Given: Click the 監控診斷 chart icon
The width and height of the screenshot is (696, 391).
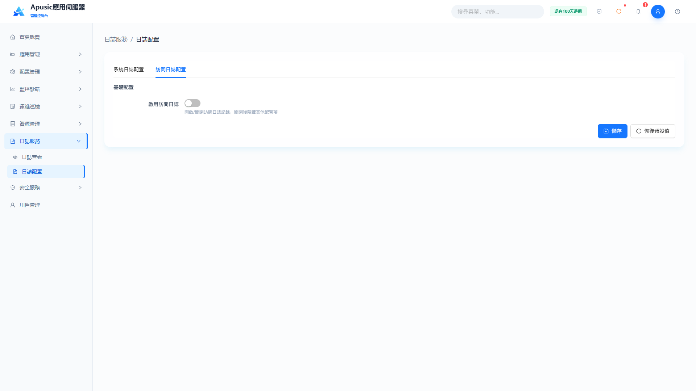Looking at the screenshot, I should coord(13,89).
